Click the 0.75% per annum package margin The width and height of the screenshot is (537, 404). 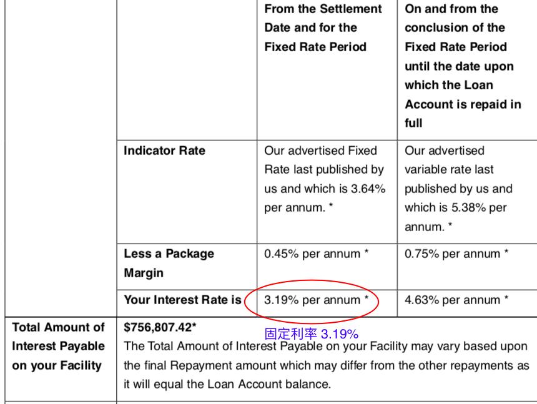pyautogui.click(x=456, y=254)
